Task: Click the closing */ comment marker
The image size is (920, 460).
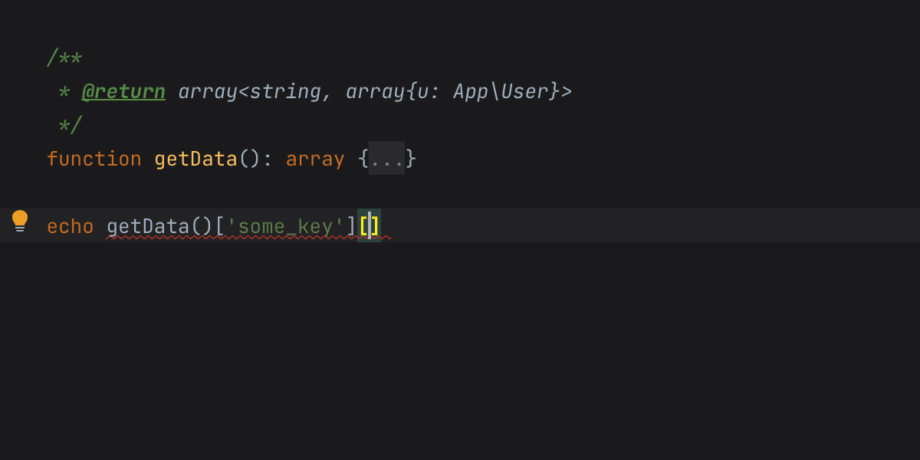Action: [x=70, y=125]
